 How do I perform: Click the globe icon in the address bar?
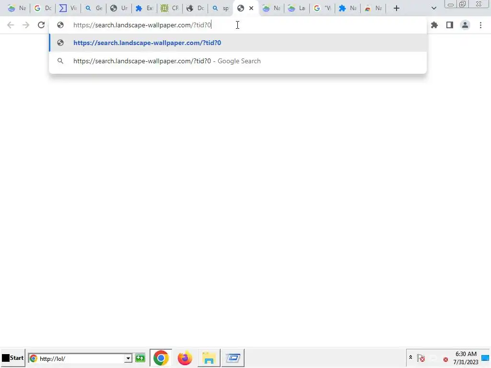pyautogui.click(x=60, y=25)
